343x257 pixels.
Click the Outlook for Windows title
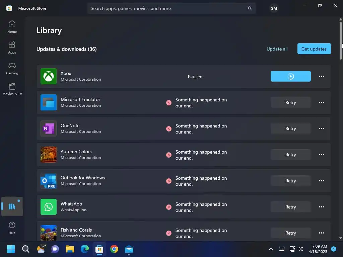82,178
